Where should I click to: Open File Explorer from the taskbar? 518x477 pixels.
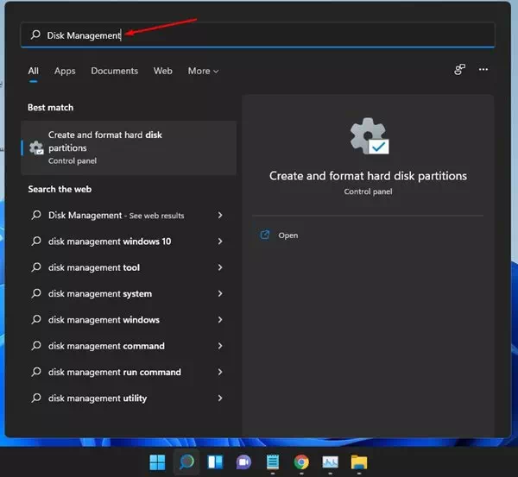pos(359,462)
